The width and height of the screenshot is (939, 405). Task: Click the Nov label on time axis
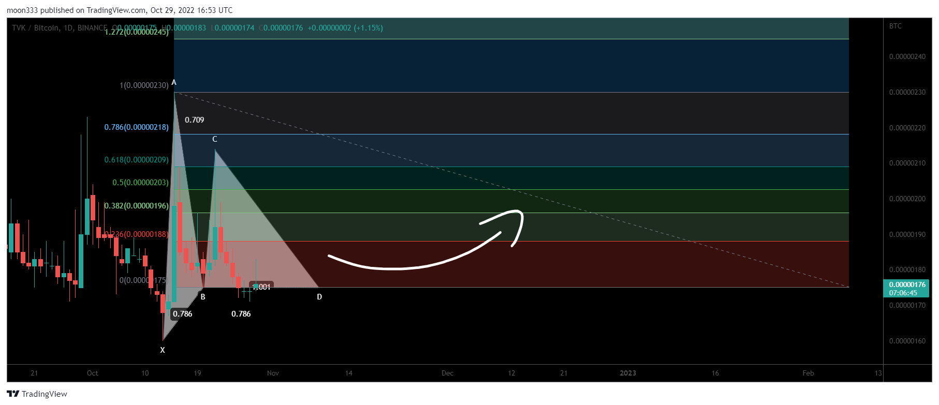pyautogui.click(x=273, y=373)
